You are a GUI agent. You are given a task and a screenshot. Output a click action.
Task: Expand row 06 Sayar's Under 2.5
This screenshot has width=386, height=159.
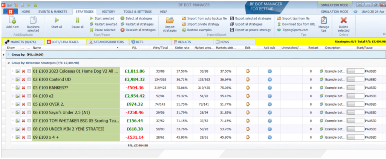(13, 112)
